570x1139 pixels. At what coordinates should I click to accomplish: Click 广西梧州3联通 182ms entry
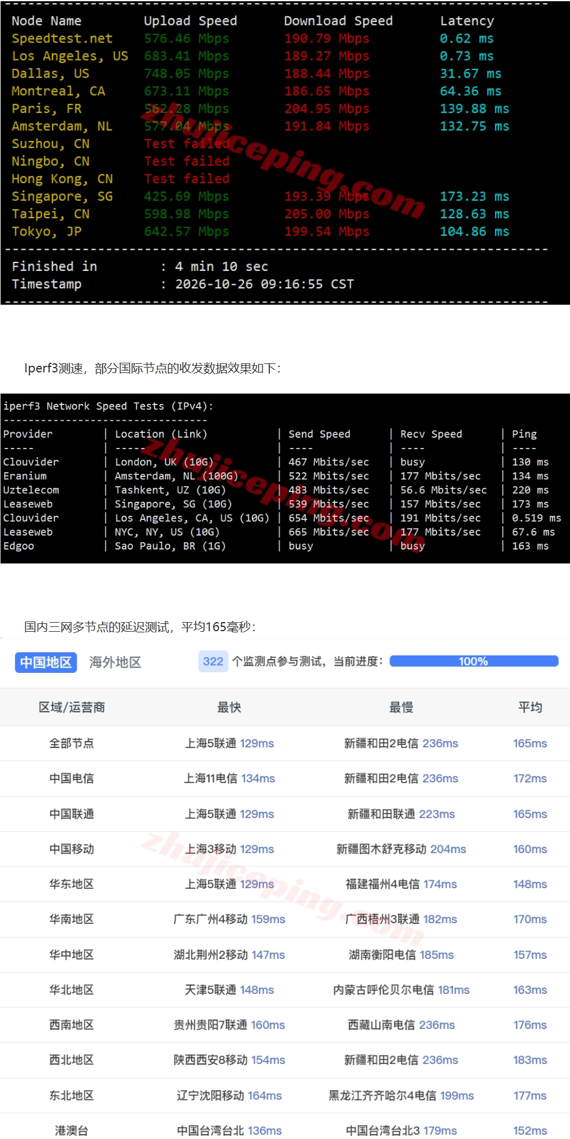(401, 919)
